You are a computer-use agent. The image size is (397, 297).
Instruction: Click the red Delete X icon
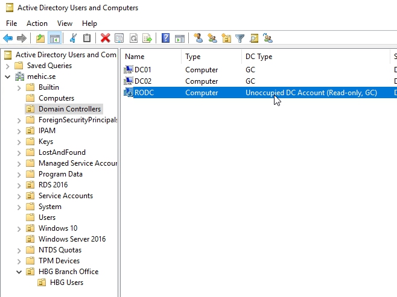pyautogui.click(x=105, y=39)
